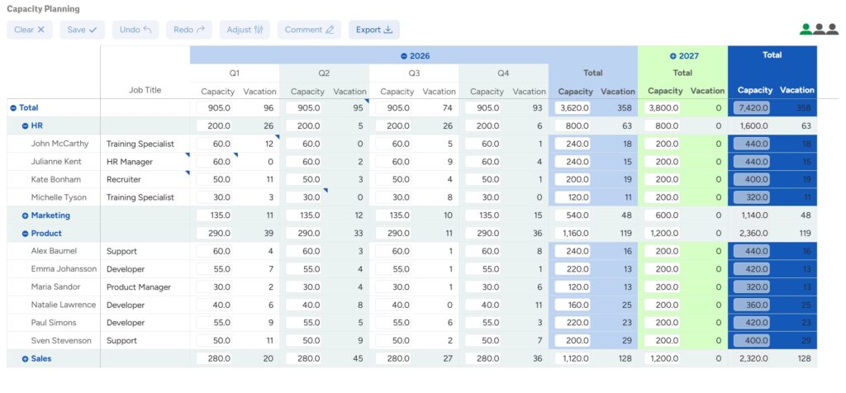Add a note using Comment button
846x393 pixels.
click(x=309, y=30)
